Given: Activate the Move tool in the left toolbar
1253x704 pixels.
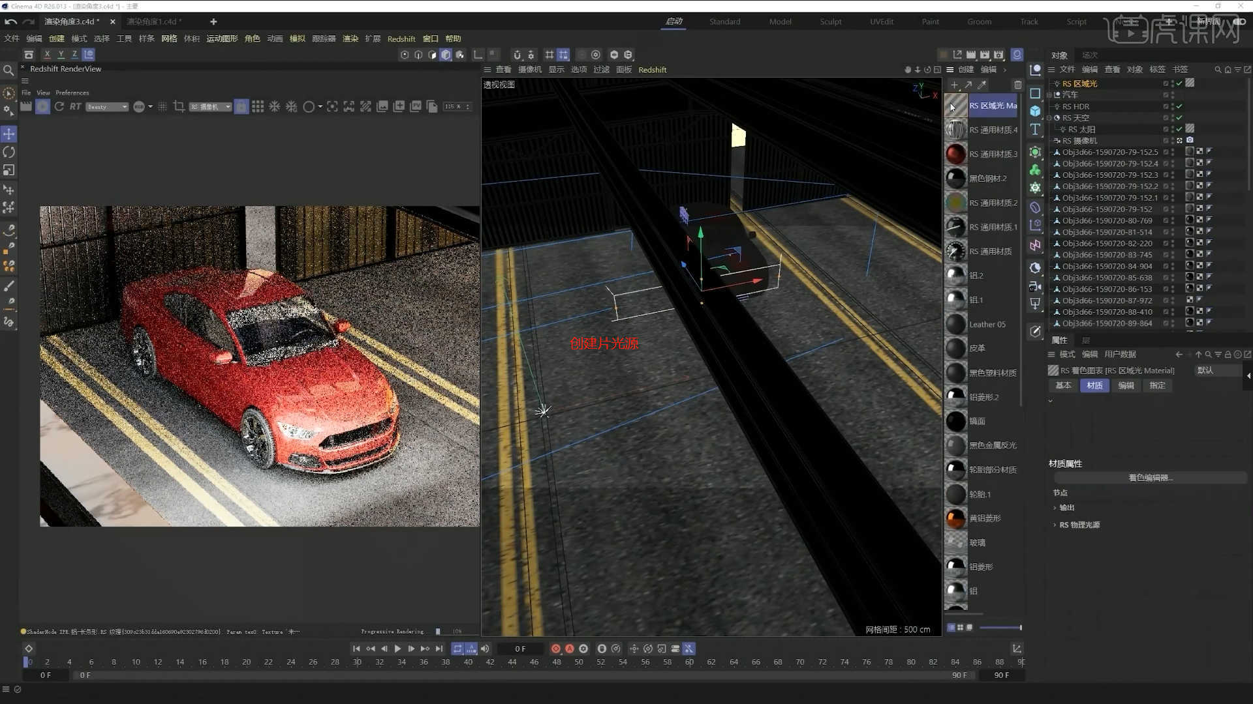Looking at the screenshot, I should [x=9, y=134].
